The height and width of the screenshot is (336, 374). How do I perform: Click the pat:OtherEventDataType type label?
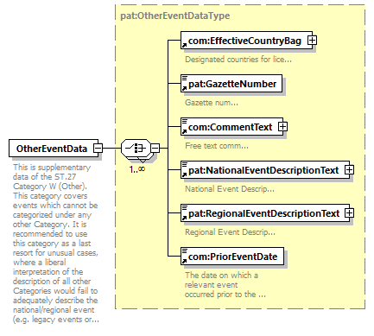click(175, 16)
